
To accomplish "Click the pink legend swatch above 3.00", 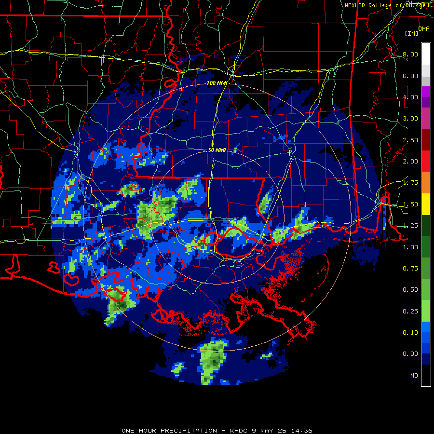I will (x=426, y=118).
